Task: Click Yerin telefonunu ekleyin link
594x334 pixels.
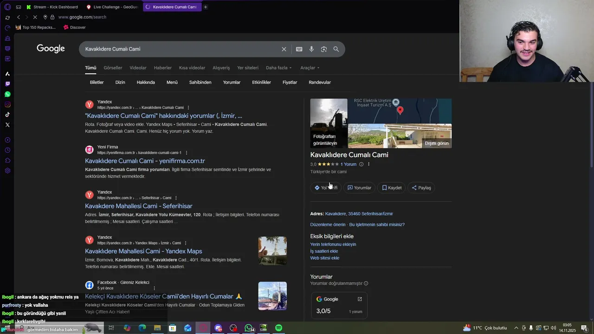Action: click(333, 244)
